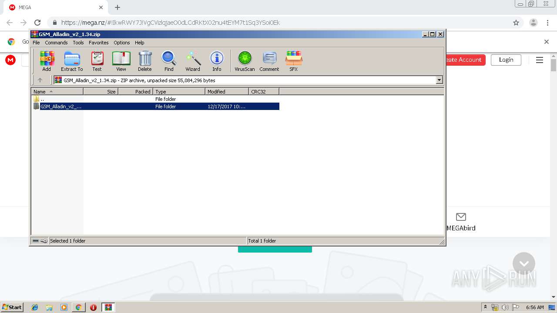The image size is (557, 313).
Task: Open the Find magnifier tool
Action: tap(169, 61)
